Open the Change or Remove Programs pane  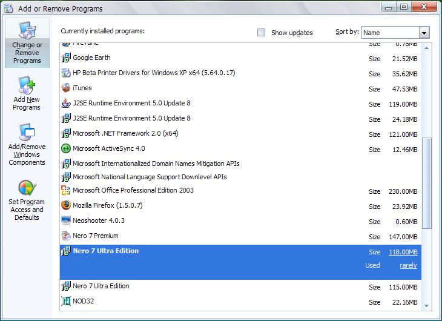click(x=27, y=43)
